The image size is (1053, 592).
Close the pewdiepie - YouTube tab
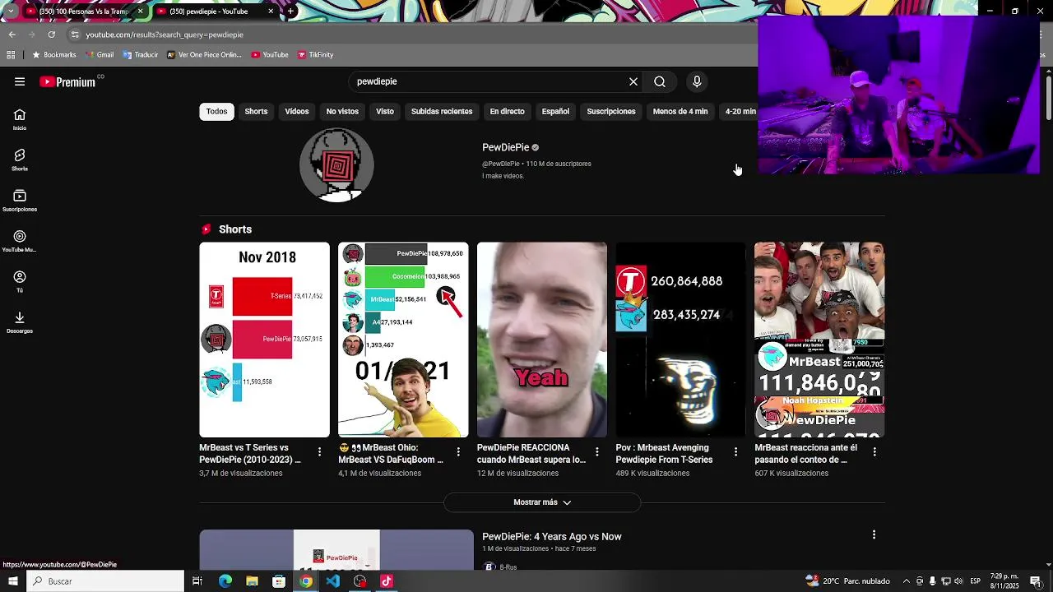coord(271,12)
